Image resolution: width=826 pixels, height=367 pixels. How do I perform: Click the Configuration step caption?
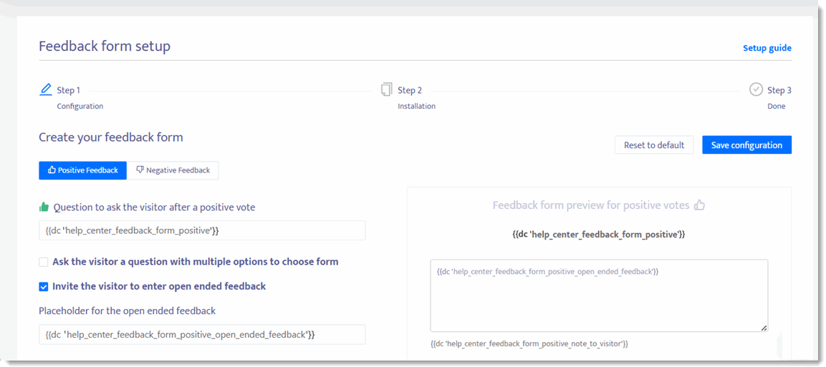coord(80,106)
